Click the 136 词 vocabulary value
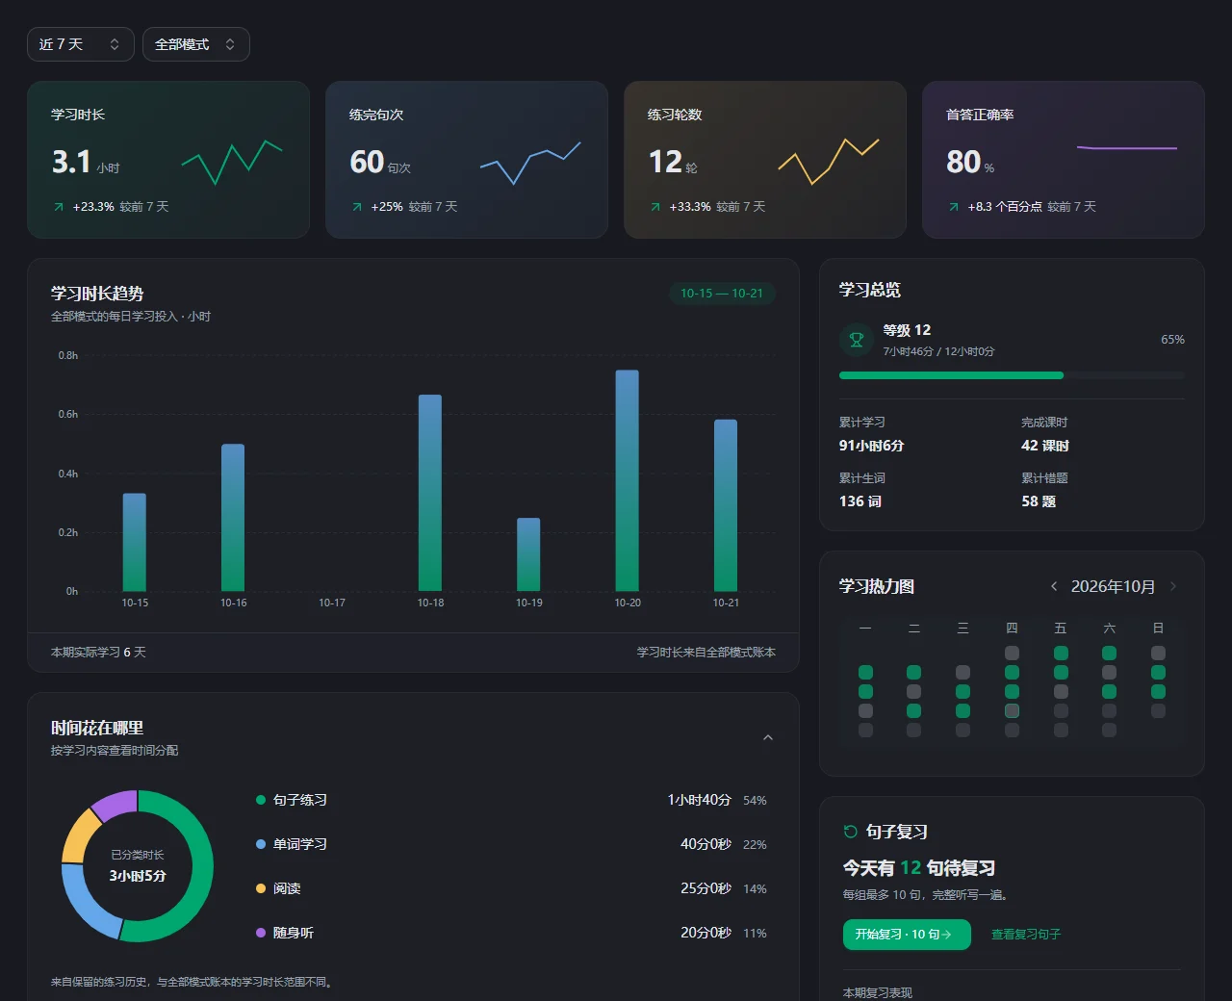Screen dimensions: 1232x1001 (860, 501)
